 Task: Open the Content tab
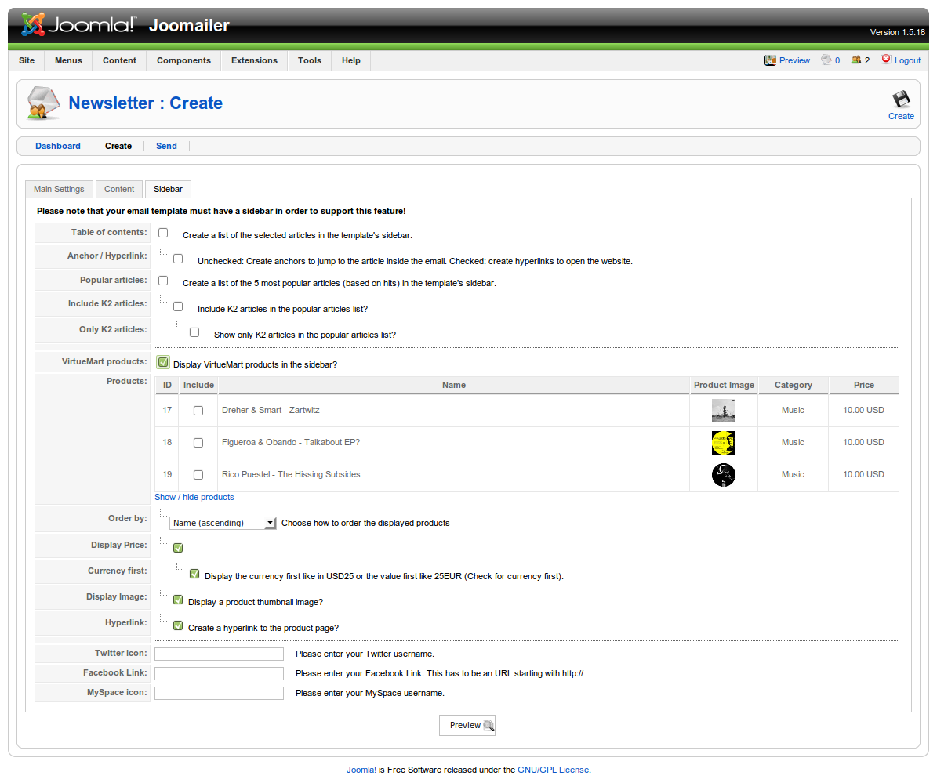[x=119, y=189]
